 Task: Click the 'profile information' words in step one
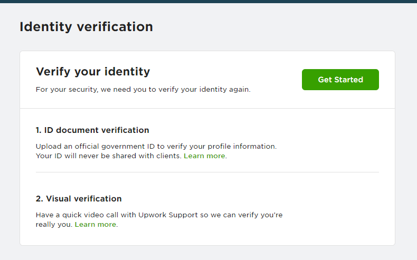(x=242, y=146)
